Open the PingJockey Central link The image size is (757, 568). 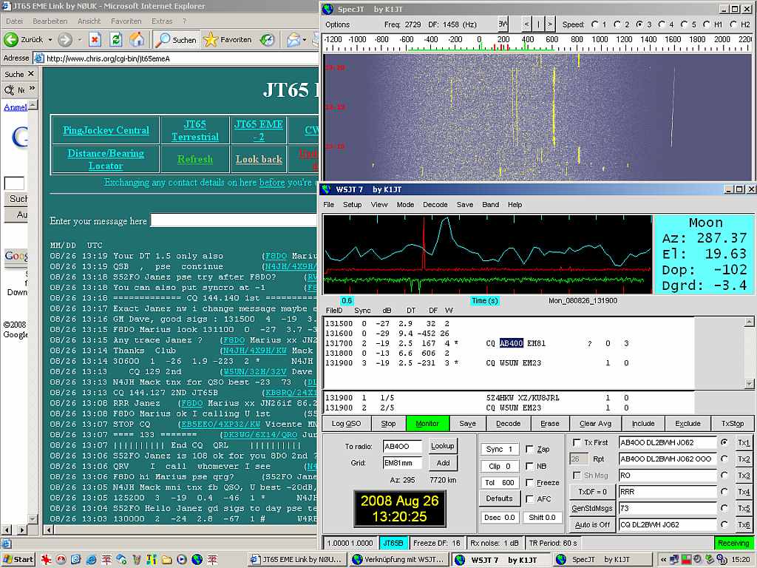(106, 130)
